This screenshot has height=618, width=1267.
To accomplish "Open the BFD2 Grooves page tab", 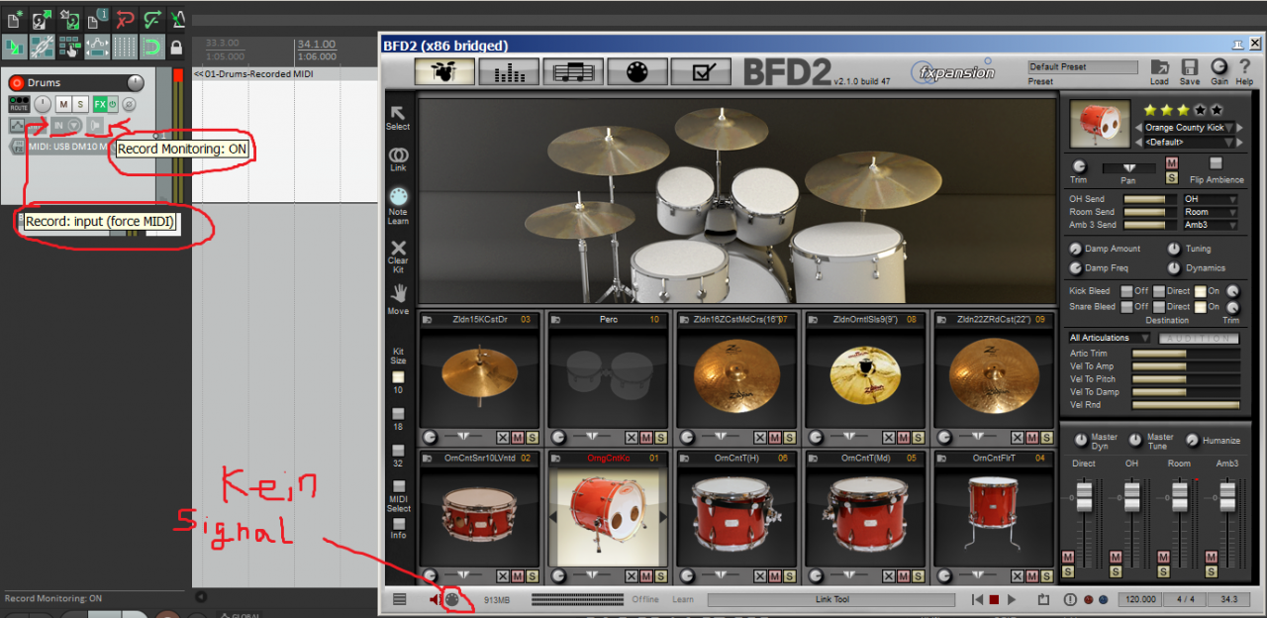I will (573, 71).
